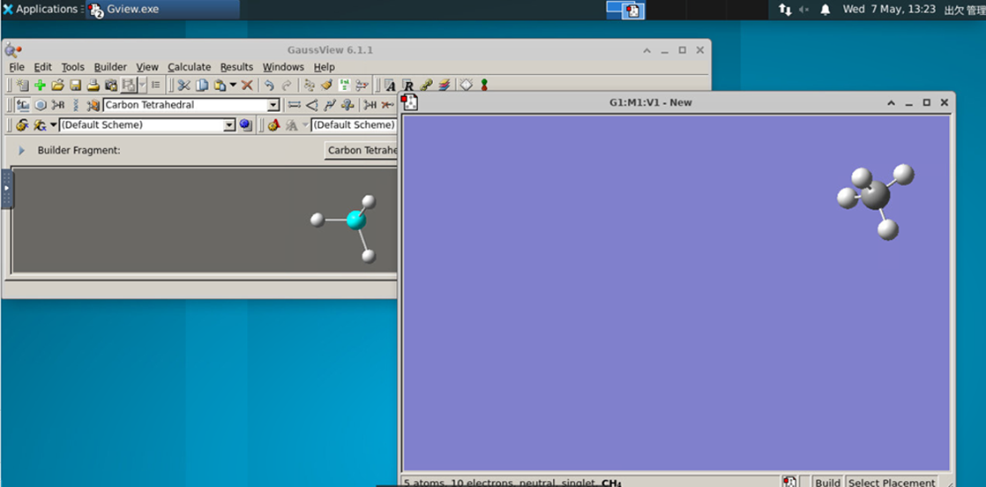Image resolution: width=986 pixels, height=487 pixels.
Task: Open the Calculate menu
Action: (x=190, y=67)
